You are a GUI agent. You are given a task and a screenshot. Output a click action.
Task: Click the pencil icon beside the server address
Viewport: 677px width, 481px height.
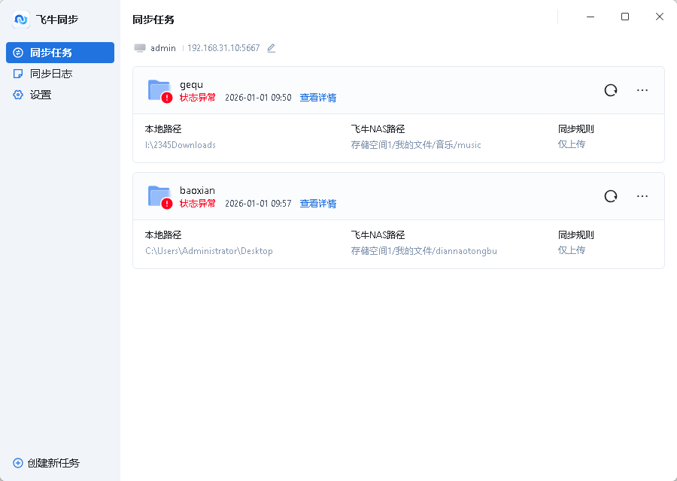point(271,47)
